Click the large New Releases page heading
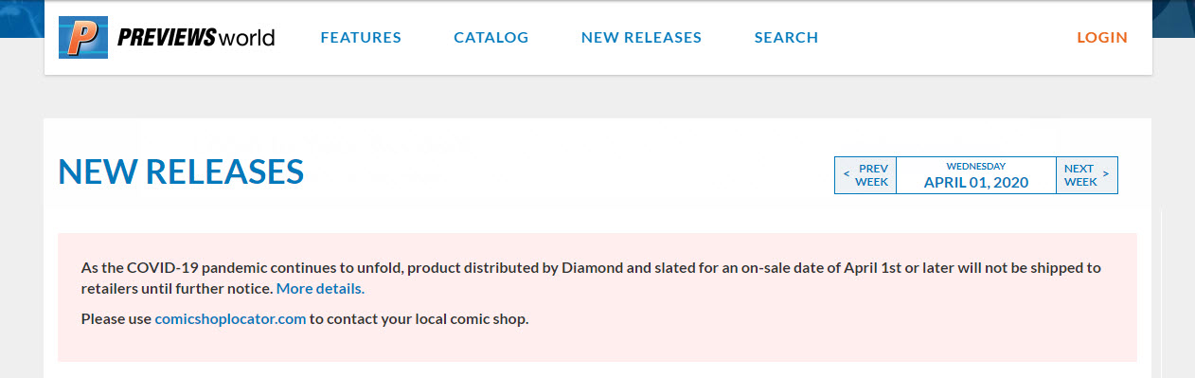 tap(181, 171)
